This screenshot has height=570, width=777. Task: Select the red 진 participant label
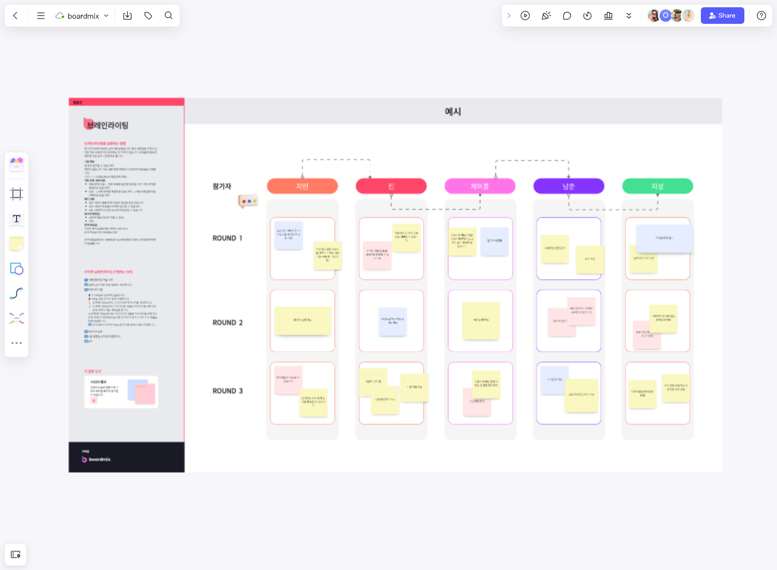click(x=391, y=186)
